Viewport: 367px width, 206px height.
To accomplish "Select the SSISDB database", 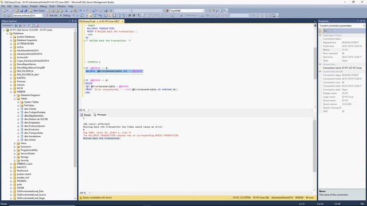I will (x=21, y=188).
